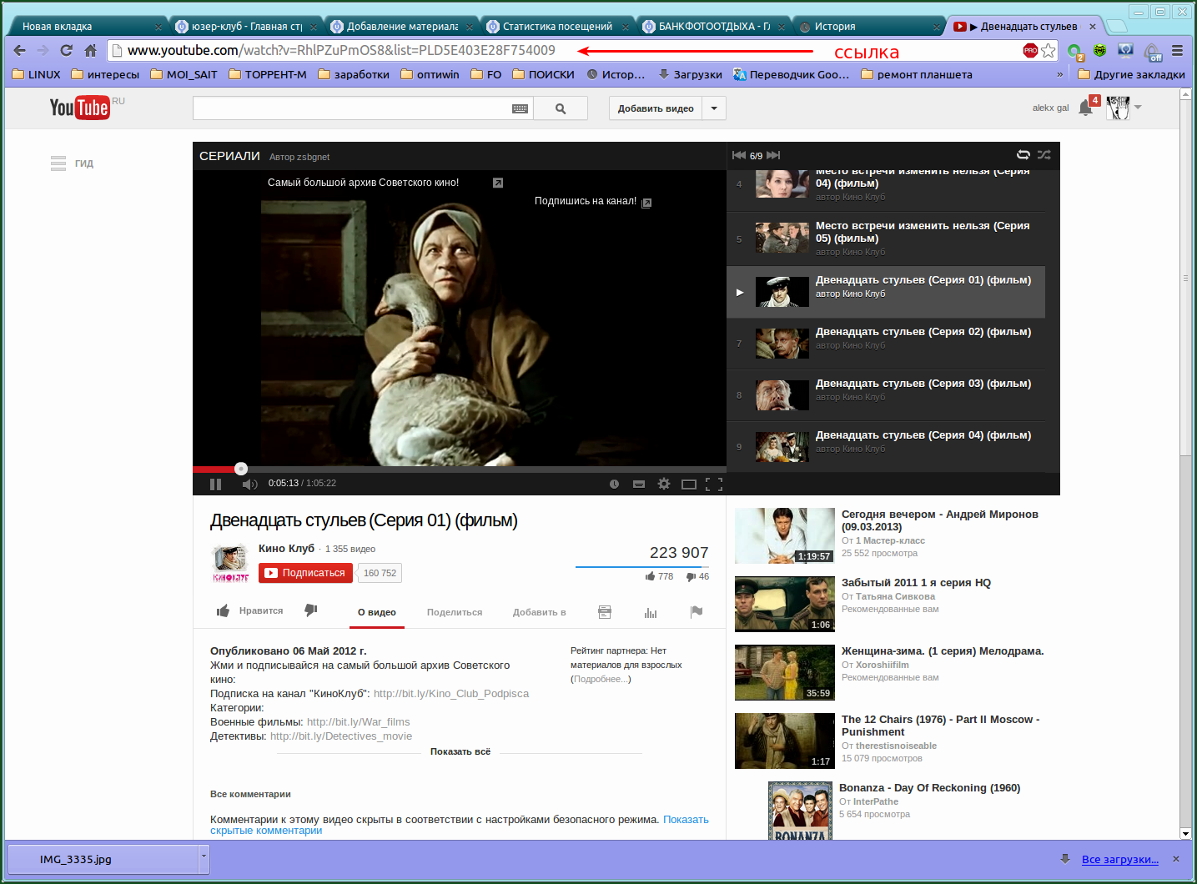Toggle subtitles via the captions icon
1197x884 pixels.
coord(639,484)
